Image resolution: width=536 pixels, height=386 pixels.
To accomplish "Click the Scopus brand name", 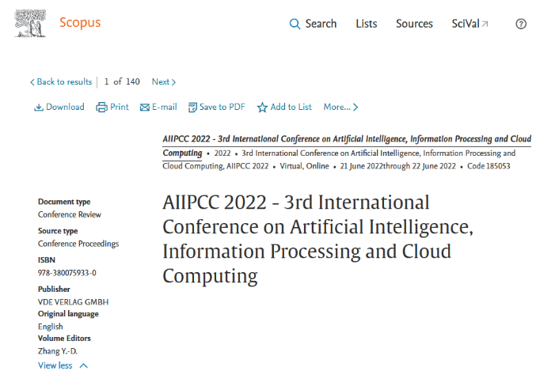I will [x=80, y=22].
